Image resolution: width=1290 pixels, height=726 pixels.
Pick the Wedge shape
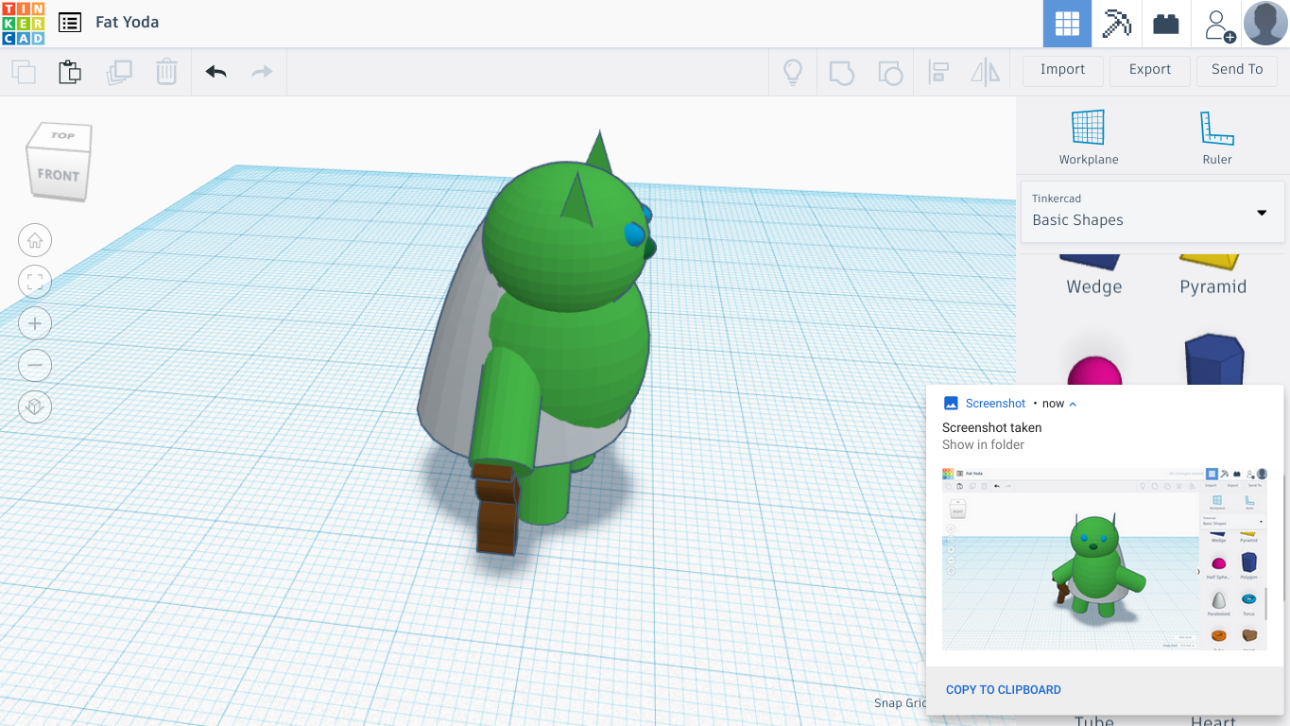1093,274
